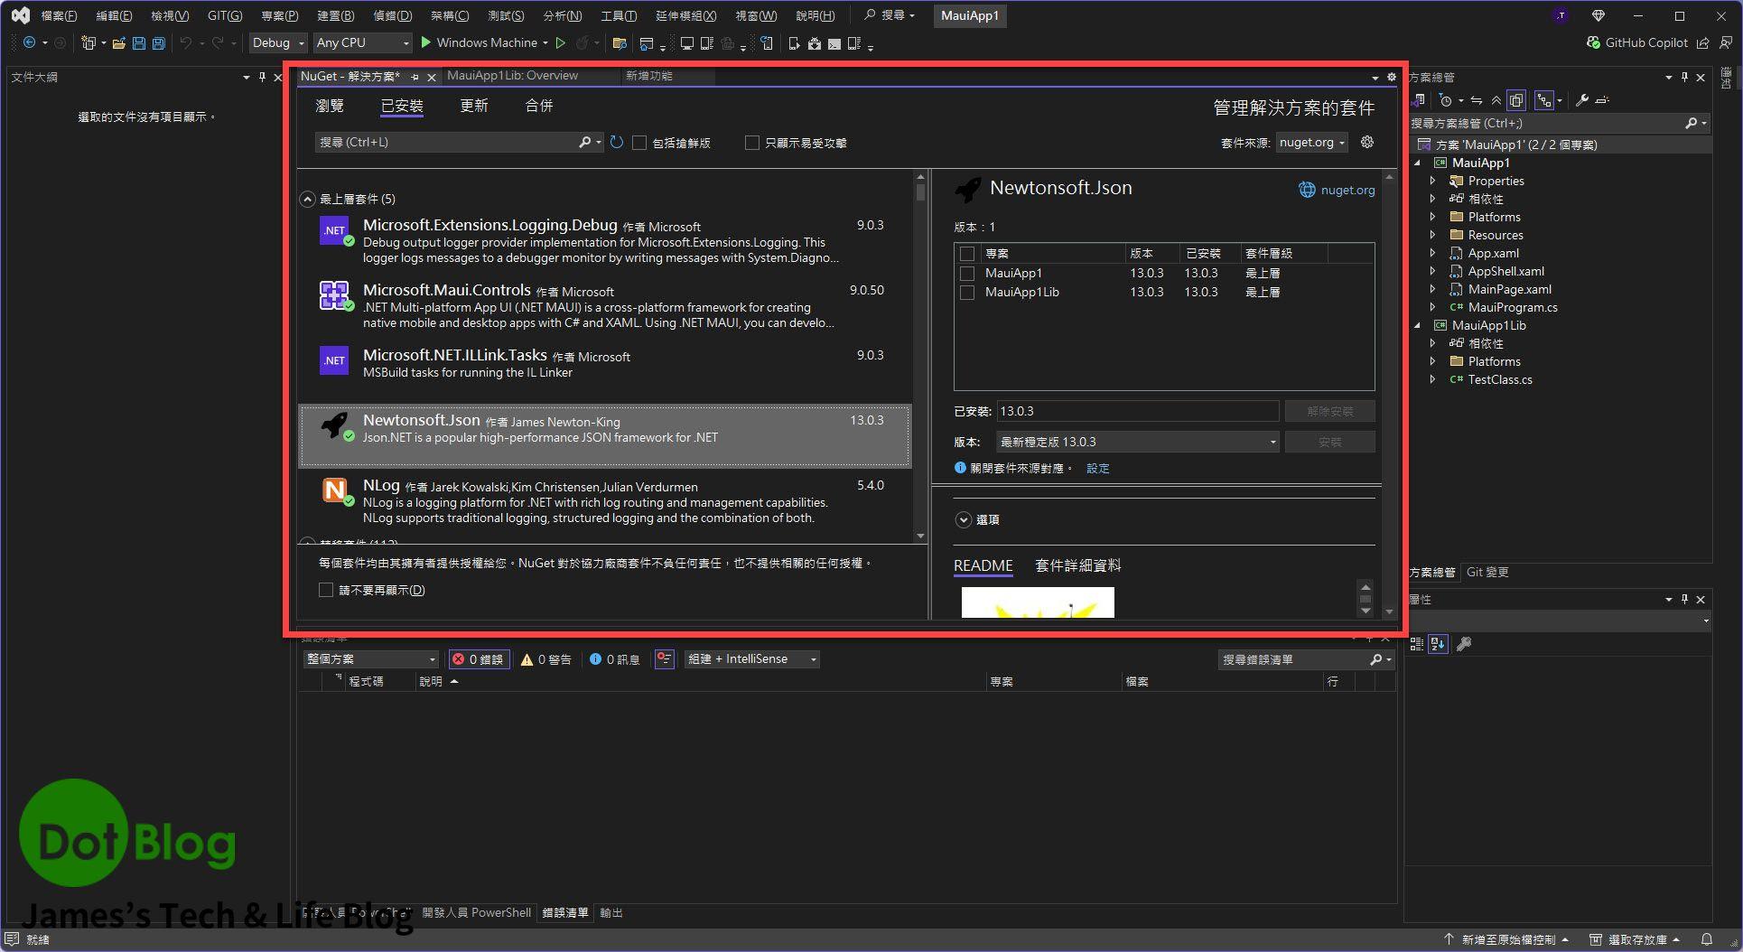Screen dimensions: 1743x952
Task: Tick the do not show again checkbox
Action: coord(326,590)
